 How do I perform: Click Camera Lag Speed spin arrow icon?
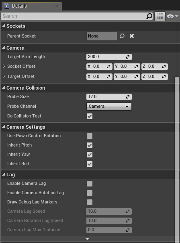[128, 212]
